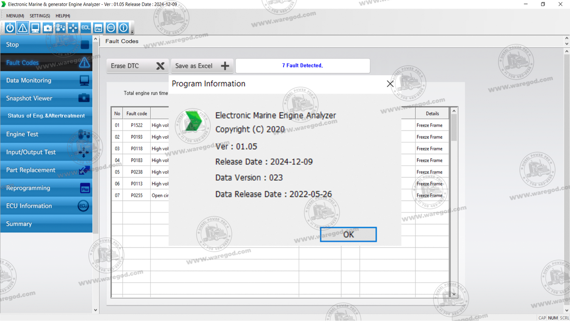The image size is (570, 321).
Task: Open the HELP(H) menu
Action: (x=62, y=16)
